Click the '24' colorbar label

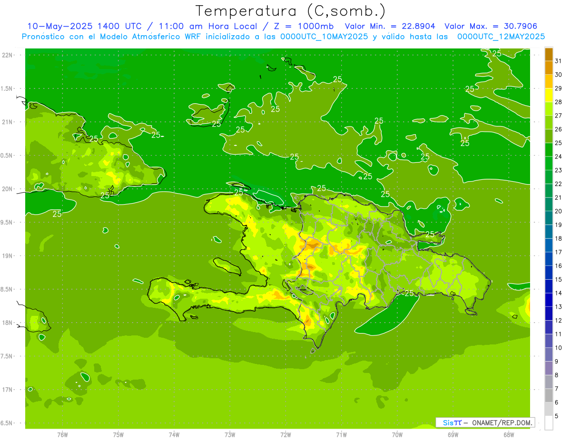click(x=558, y=157)
